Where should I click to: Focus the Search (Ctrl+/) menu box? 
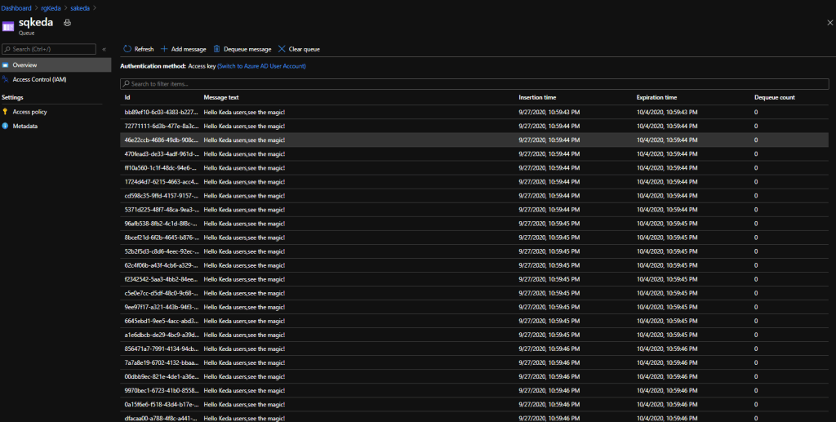tap(49, 49)
